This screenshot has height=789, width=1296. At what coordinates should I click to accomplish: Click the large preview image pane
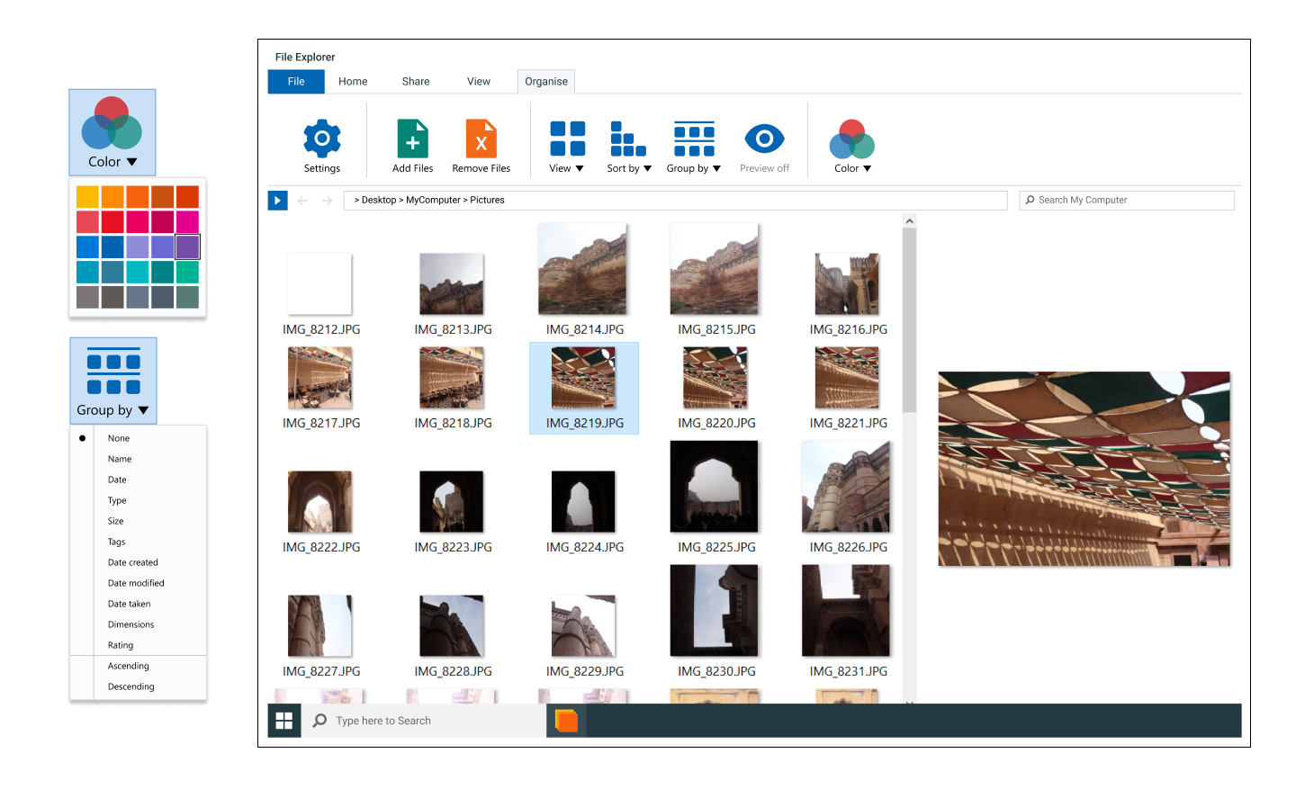[1084, 469]
